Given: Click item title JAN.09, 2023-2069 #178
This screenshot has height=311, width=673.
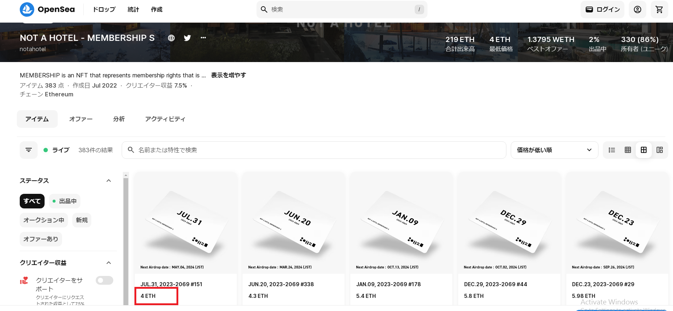Looking at the screenshot, I should click(x=389, y=284).
